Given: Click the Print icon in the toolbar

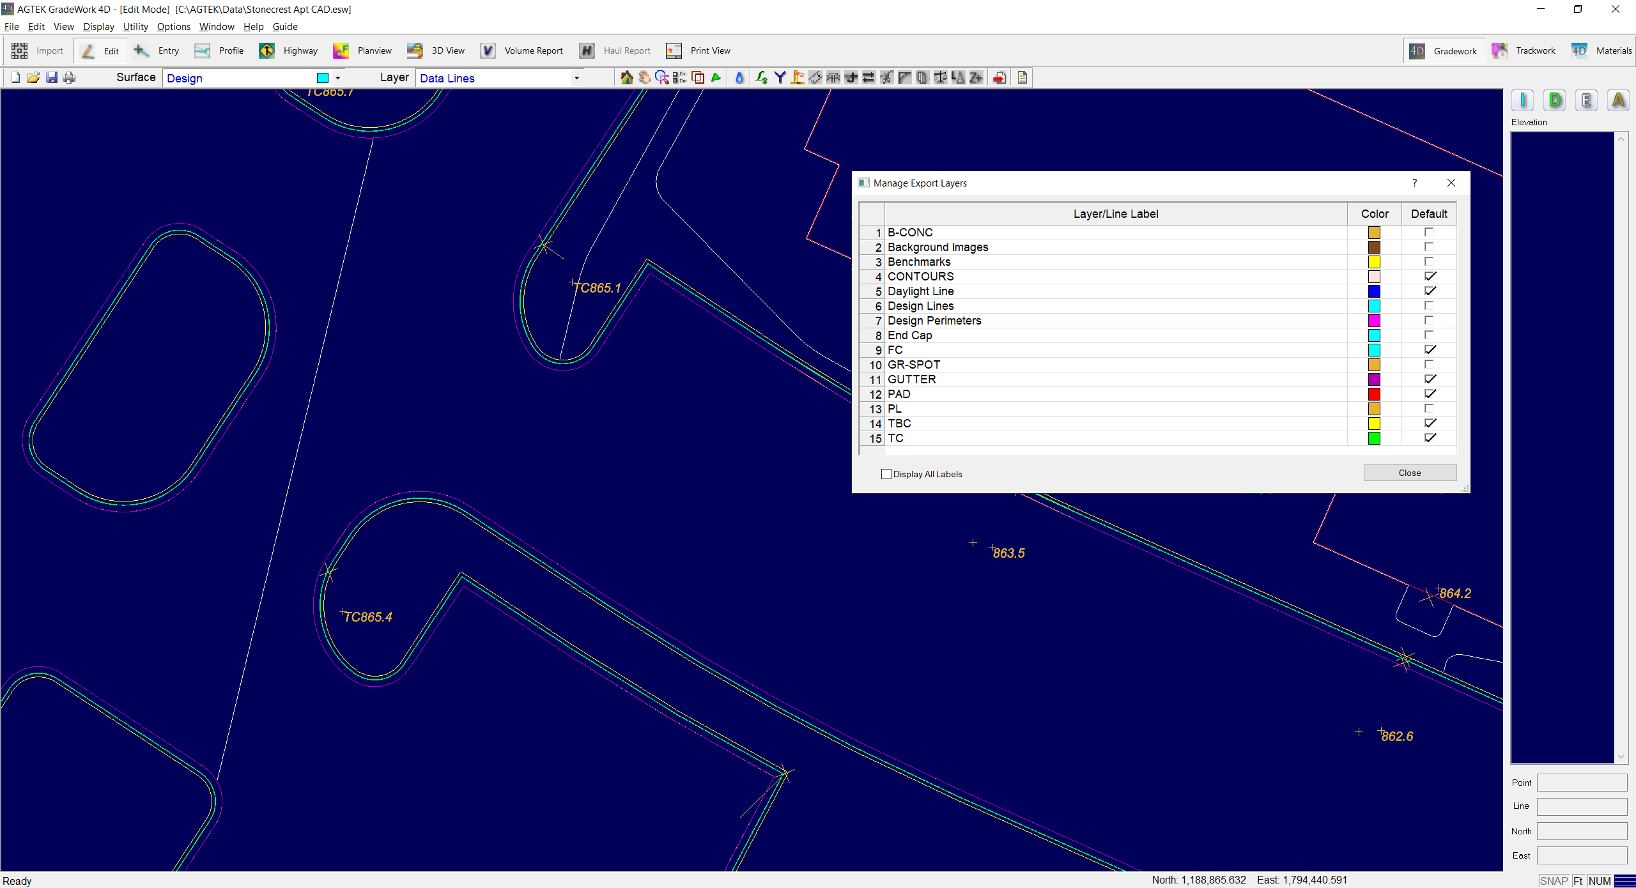Looking at the screenshot, I should click(x=69, y=78).
